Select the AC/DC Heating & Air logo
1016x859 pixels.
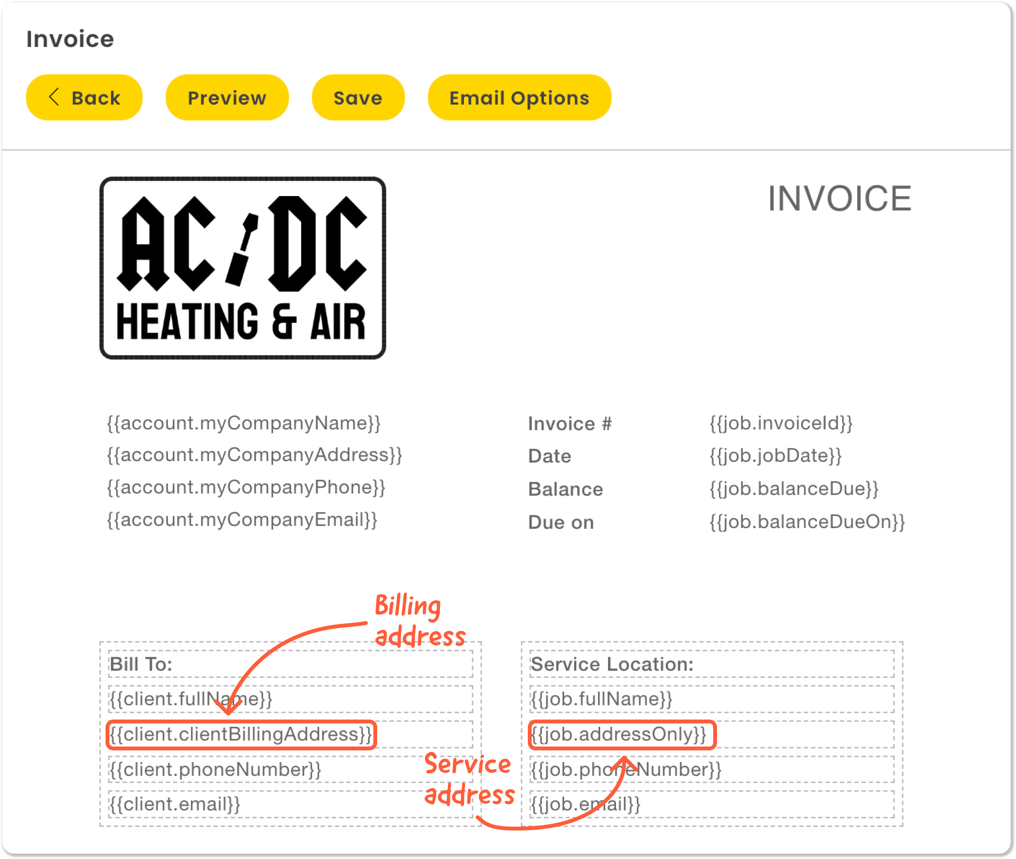click(x=243, y=268)
